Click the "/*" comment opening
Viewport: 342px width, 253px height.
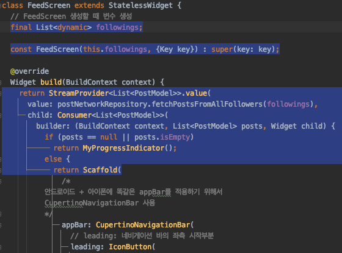pyautogui.click(x=66, y=181)
